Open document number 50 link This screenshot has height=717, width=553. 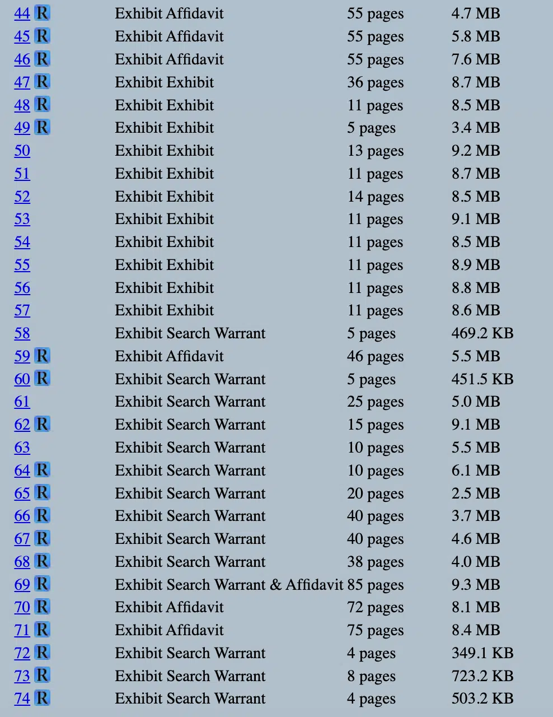(22, 151)
